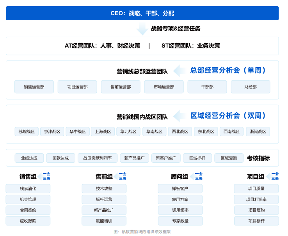This screenshot has height=236, width=288.
Task: Open the 项目标杆 item
Action: (256, 221)
